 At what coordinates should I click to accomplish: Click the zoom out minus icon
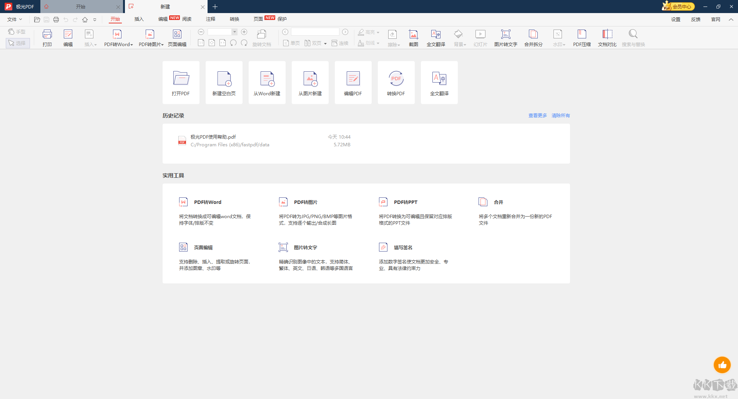tap(201, 32)
